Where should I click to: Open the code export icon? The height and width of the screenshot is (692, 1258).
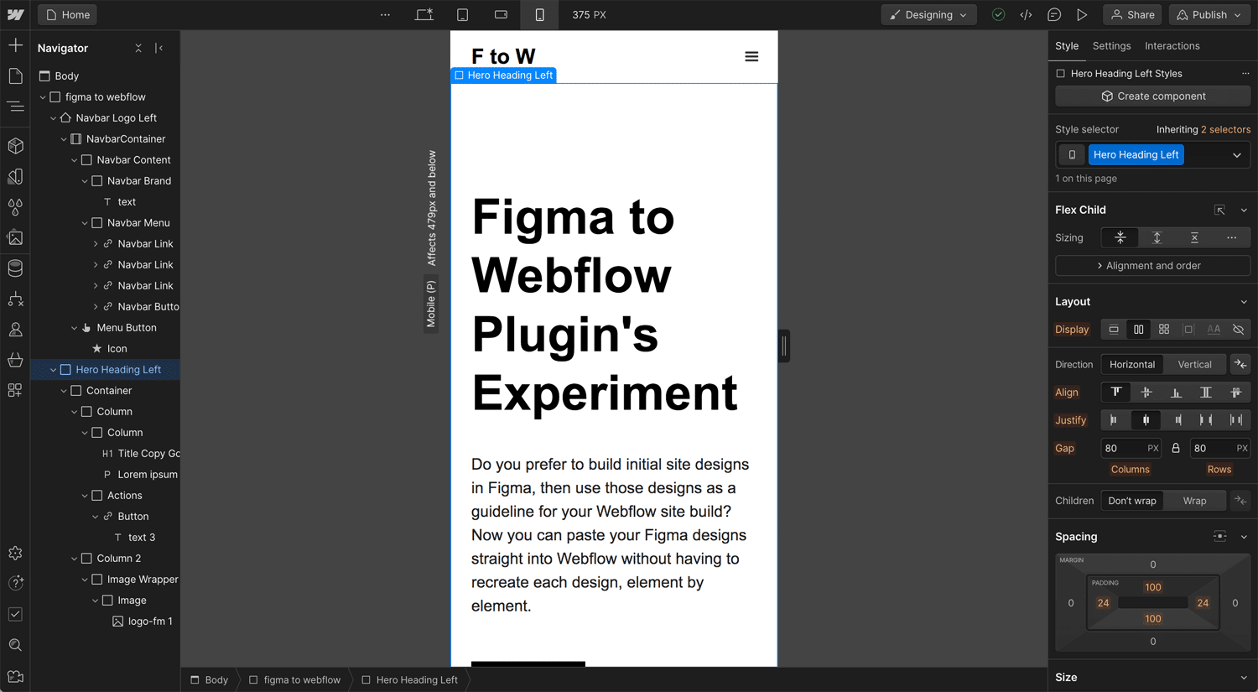point(1026,14)
